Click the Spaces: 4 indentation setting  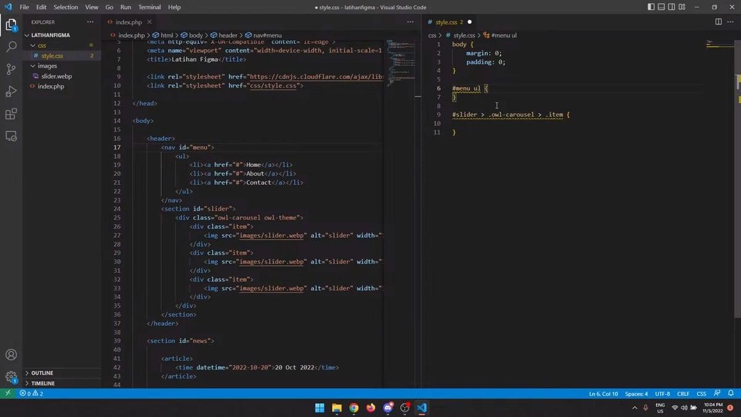[x=636, y=394]
